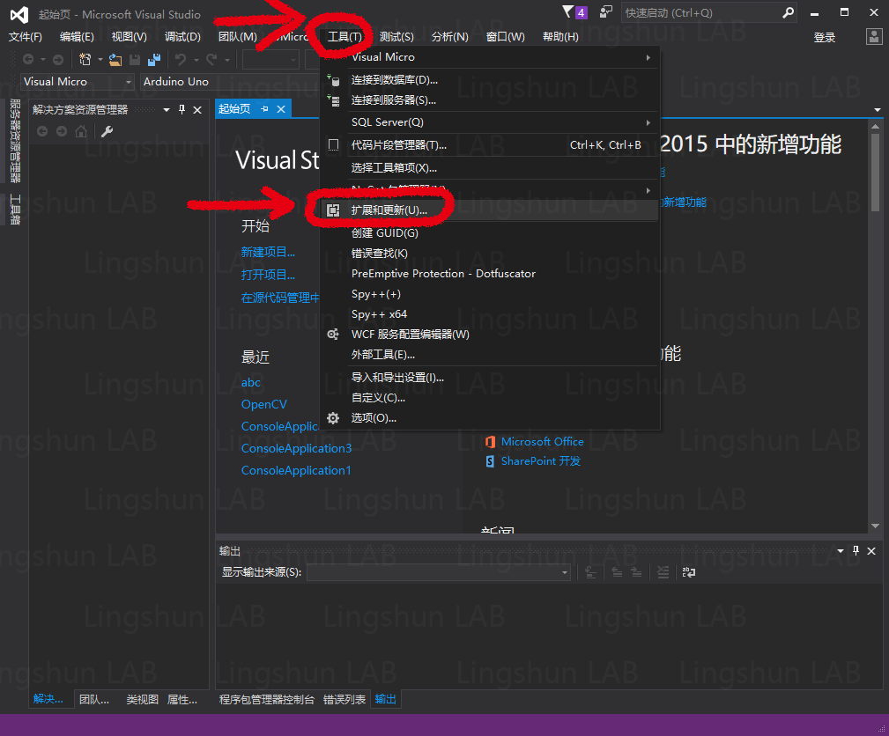This screenshot has height=736, width=889.
Task: Click go to next message output icon
Action: coord(637,572)
